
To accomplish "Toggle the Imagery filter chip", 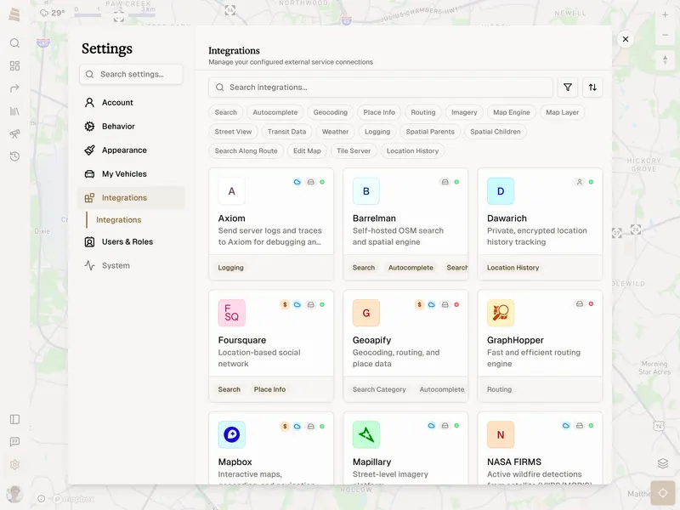I will 464,112.
